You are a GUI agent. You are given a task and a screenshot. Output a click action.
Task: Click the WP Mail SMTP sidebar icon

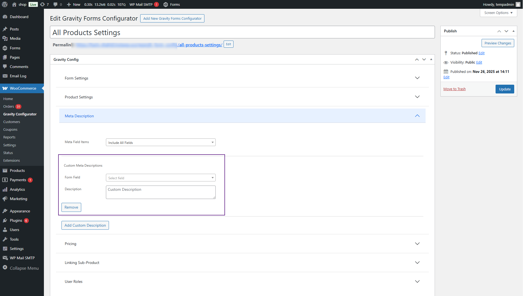5,258
